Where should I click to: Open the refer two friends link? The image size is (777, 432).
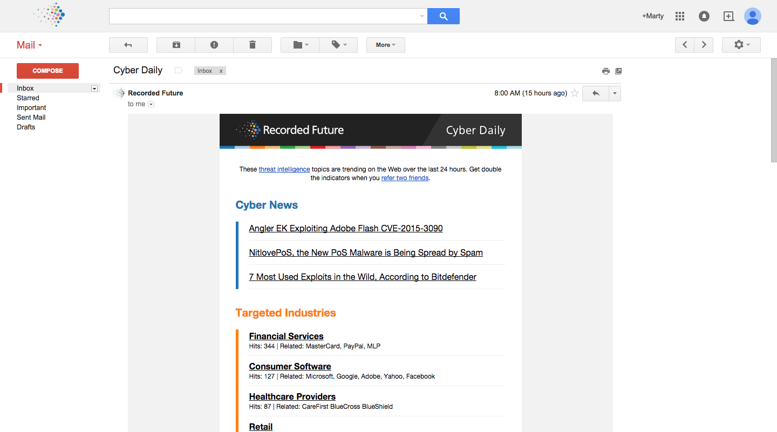pos(405,178)
